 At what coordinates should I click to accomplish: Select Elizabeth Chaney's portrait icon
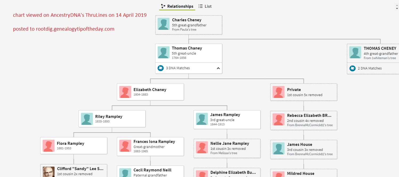click(x=125, y=92)
